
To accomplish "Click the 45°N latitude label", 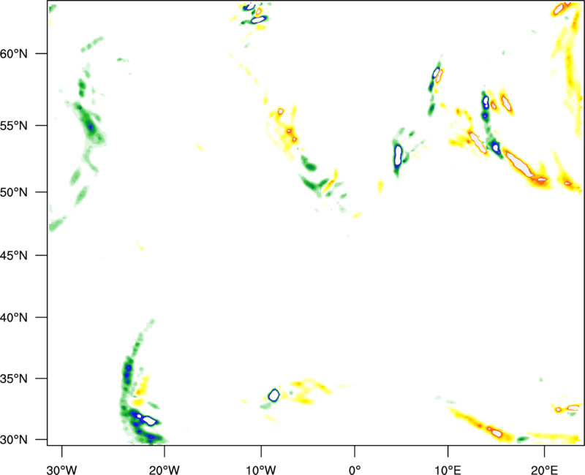I will coord(14,255).
